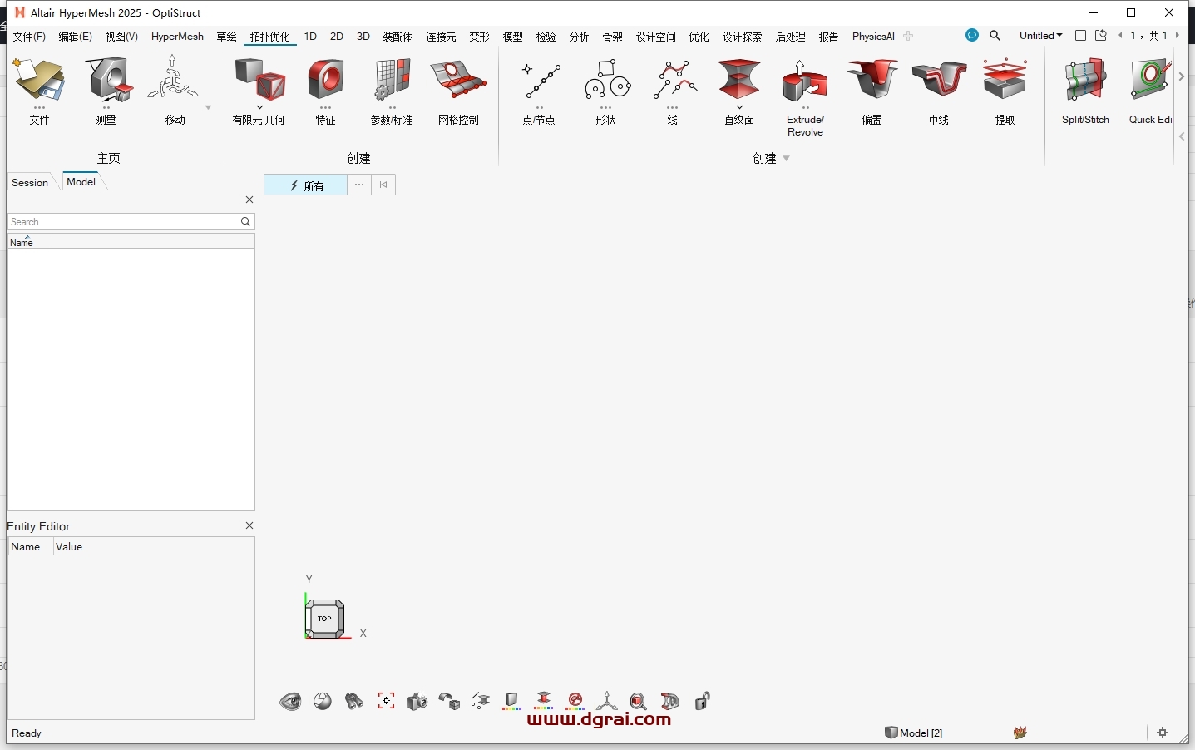The width and height of the screenshot is (1195, 750).
Task: Open the Untitled page dropdown
Action: tap(1040, 36)
